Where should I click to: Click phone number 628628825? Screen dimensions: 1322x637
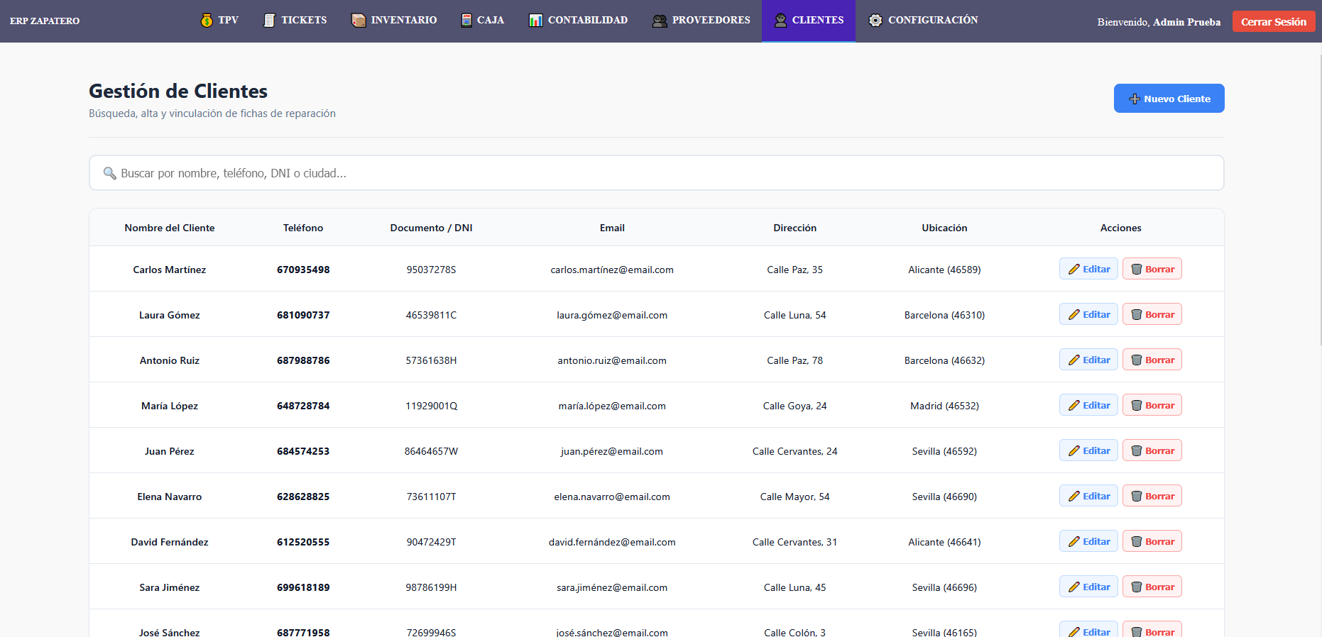click(x=303, y=497)
